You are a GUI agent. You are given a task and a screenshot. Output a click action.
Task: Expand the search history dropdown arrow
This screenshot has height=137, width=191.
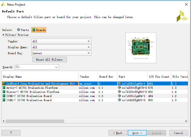tap(56, 67)
